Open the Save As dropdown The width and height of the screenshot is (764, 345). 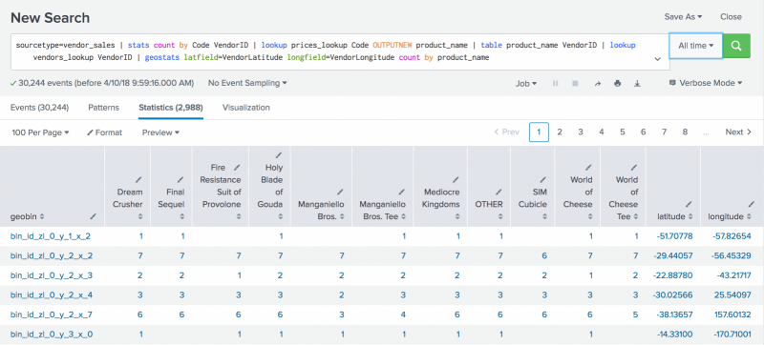click(x=683, y=16)
